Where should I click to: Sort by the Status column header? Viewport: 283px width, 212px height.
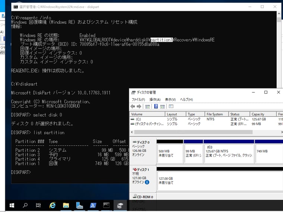pos(239,114)
